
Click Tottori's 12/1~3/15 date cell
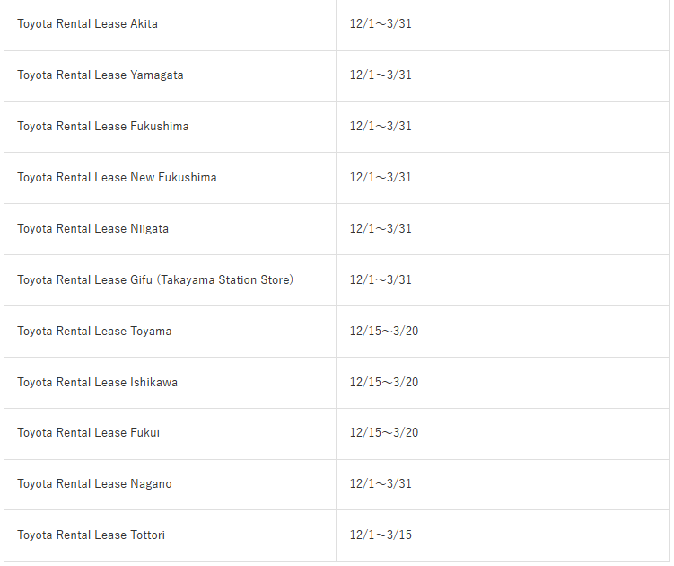381,535
